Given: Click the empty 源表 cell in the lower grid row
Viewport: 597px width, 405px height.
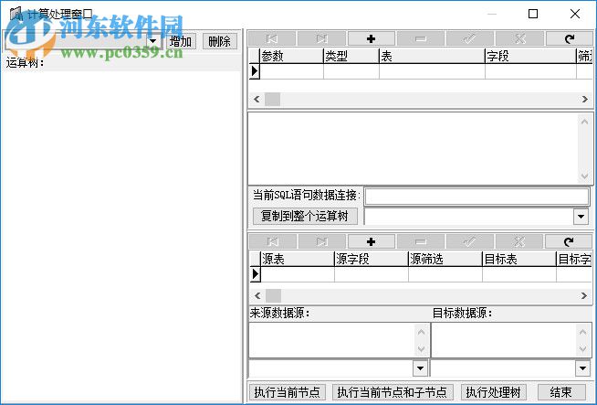Looking at the screenshot, I should click(298, 274).
